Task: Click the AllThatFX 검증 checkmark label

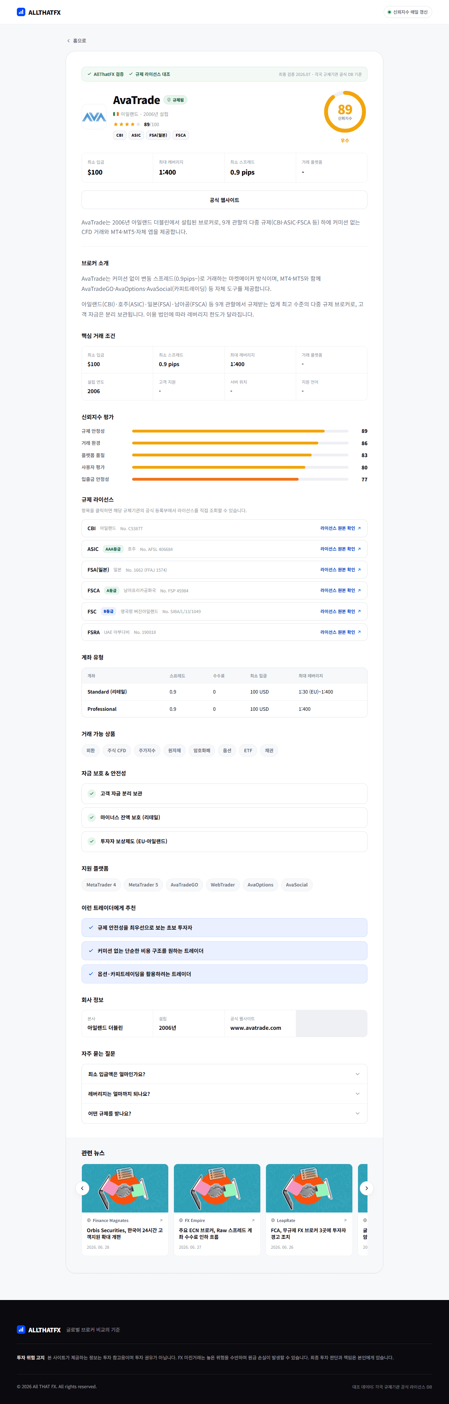Action: [x=106, y=74]
